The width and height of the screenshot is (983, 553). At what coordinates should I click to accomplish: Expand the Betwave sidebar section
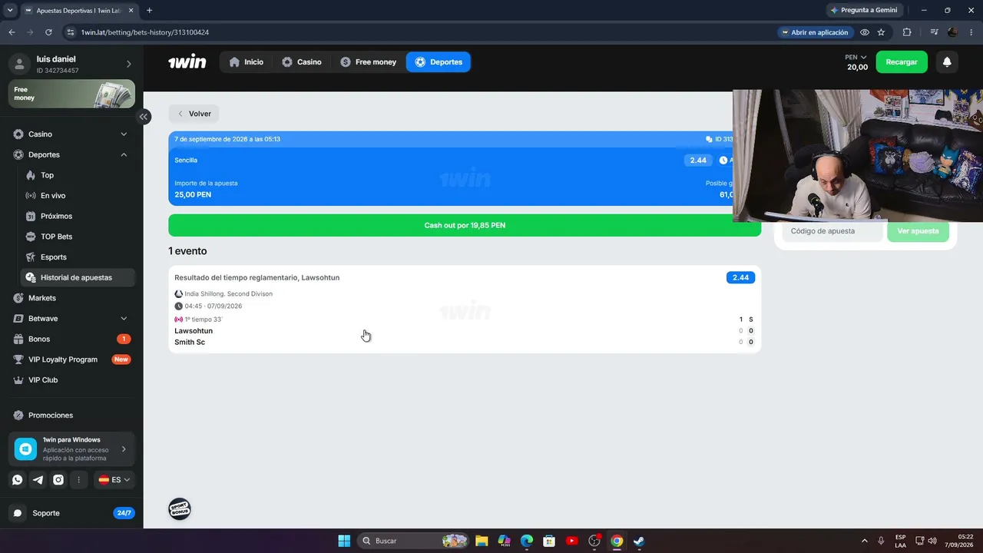[x=124, y=319]
